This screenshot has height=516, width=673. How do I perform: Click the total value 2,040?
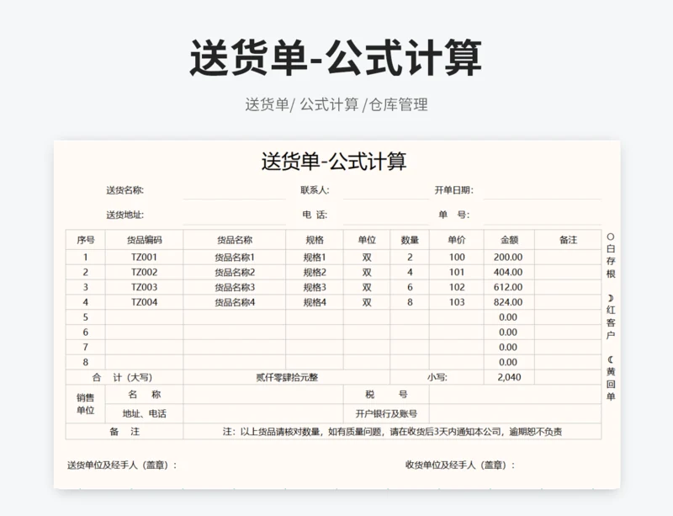(x=509, y=377)
